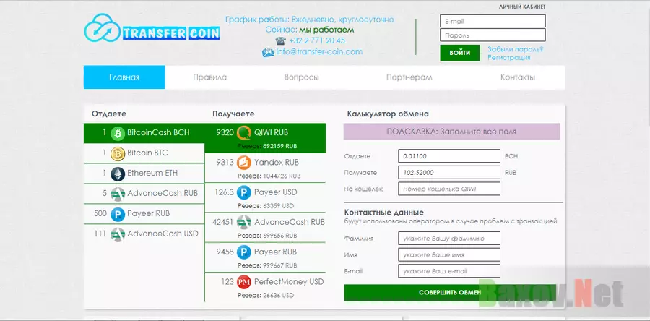Image resolution: width=650 pixels, height=321 pixels.
Task: Open the Контакты tab
Action: click(x=518, y=77)
